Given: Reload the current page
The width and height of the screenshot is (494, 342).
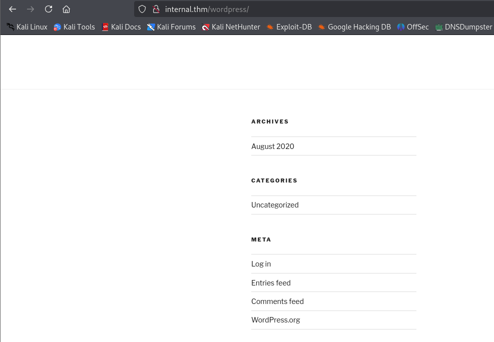Looking at the screenshot, I should coord(49,9).
